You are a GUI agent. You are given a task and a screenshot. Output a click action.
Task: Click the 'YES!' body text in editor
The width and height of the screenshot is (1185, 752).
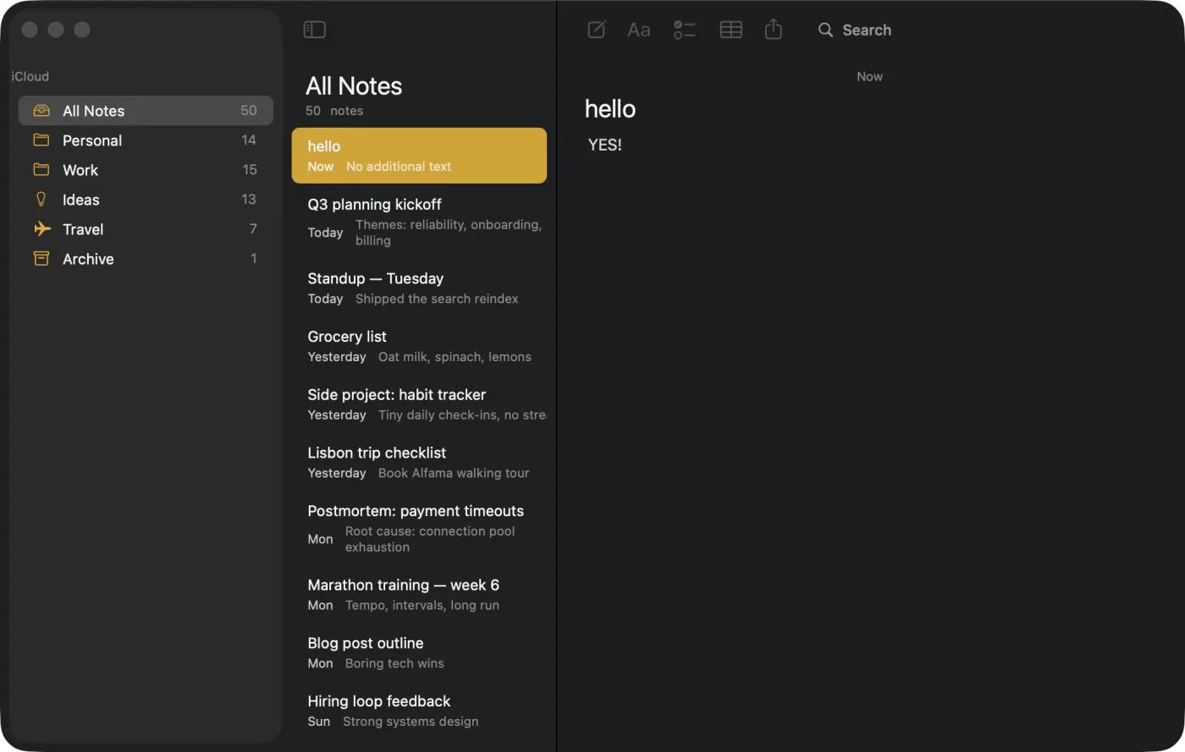click(605, 145)
